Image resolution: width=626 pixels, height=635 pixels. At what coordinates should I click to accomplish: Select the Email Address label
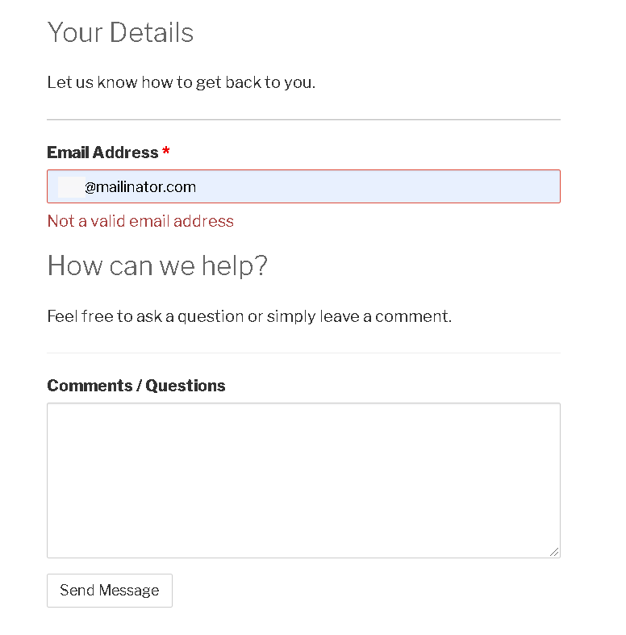pos(102,152)
